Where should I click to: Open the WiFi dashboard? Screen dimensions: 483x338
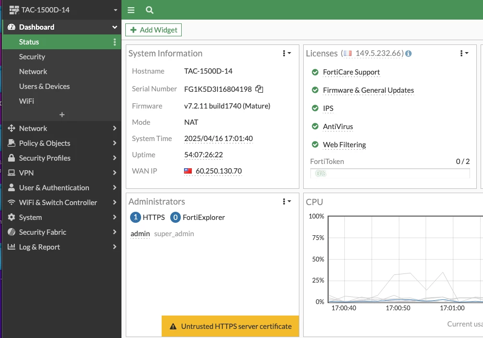[62, 101]
